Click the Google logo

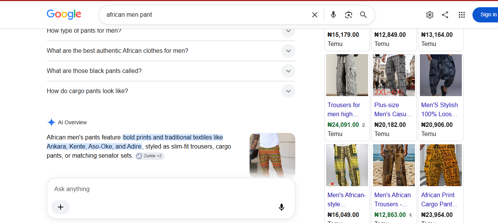(64, 14)
